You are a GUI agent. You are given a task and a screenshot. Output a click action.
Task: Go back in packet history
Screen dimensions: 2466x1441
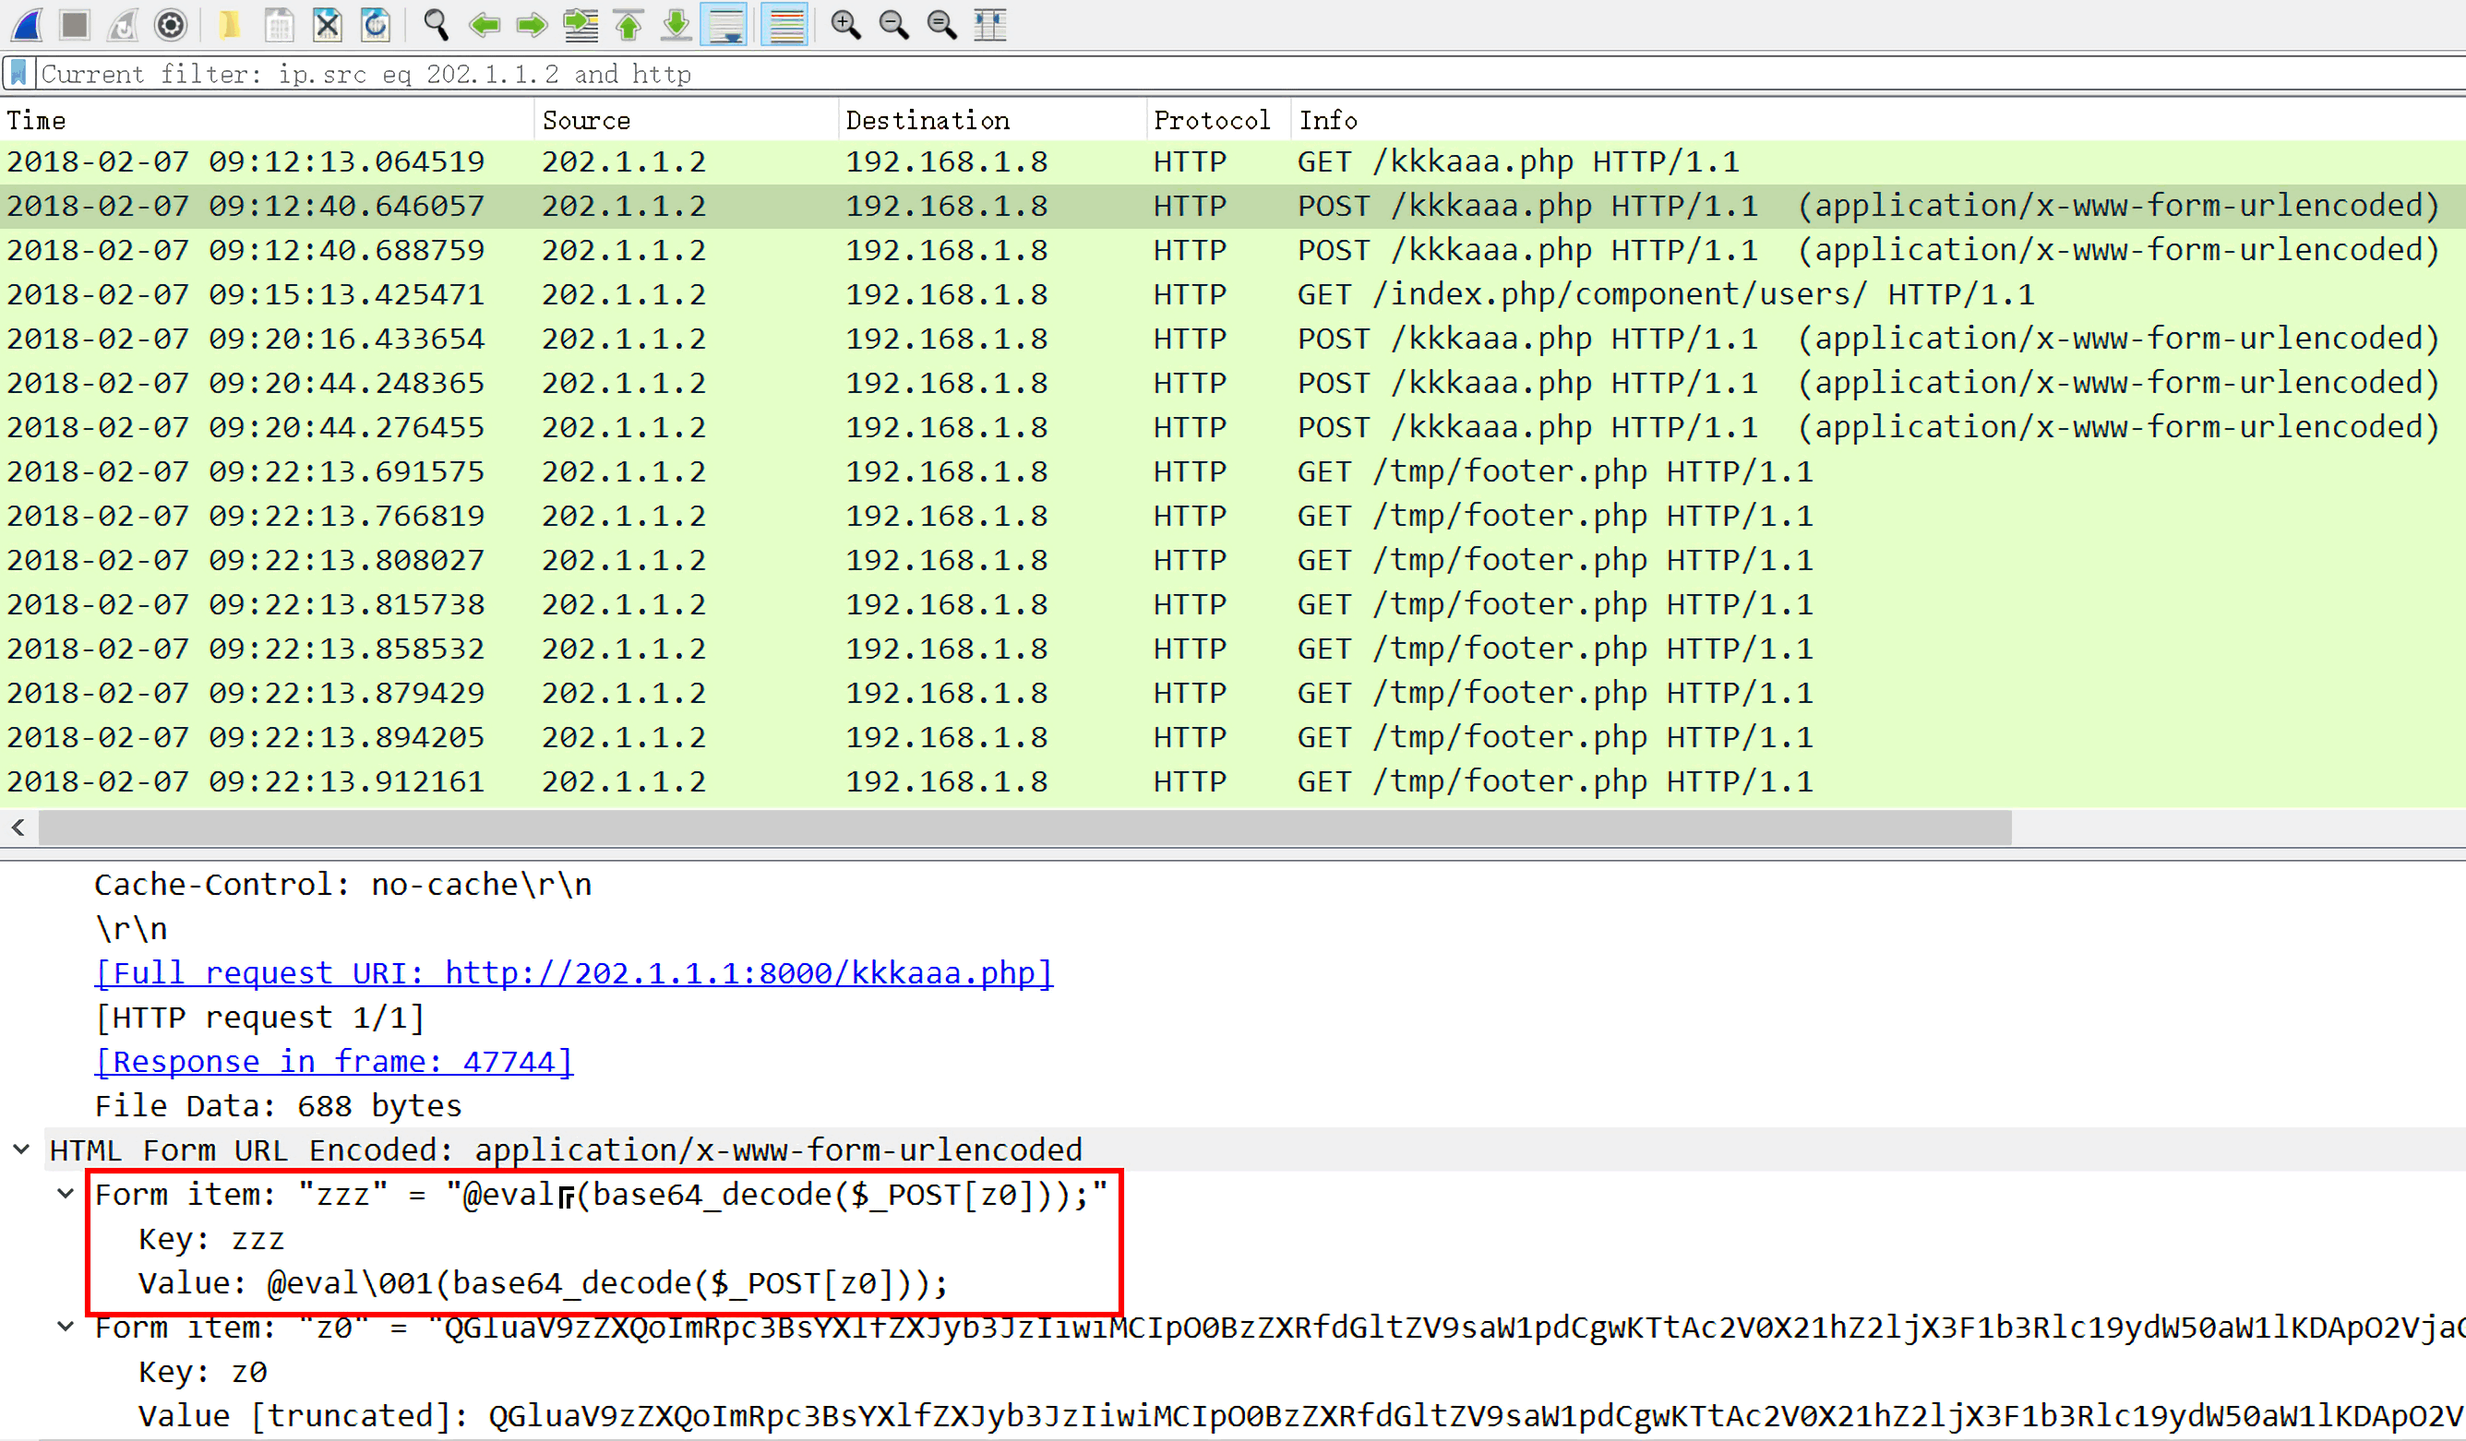pos(485,25)
